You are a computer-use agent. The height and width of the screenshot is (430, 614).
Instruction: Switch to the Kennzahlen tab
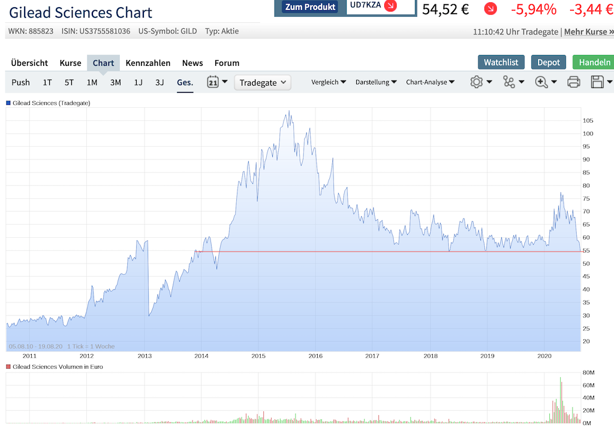148,62
